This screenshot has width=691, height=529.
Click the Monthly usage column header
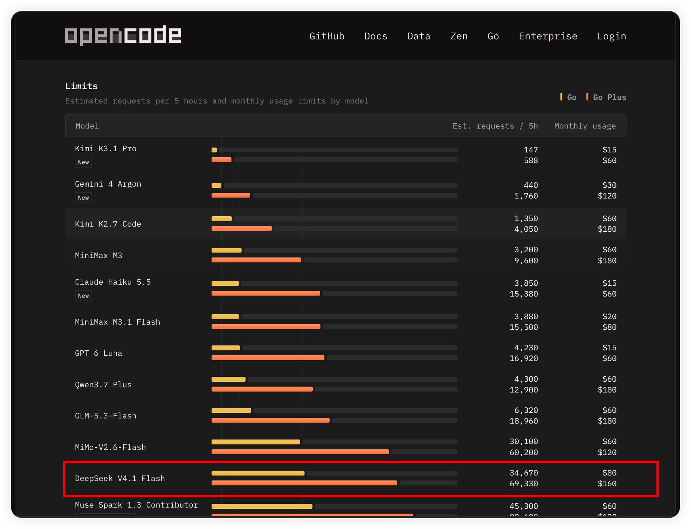coord(585,126)
